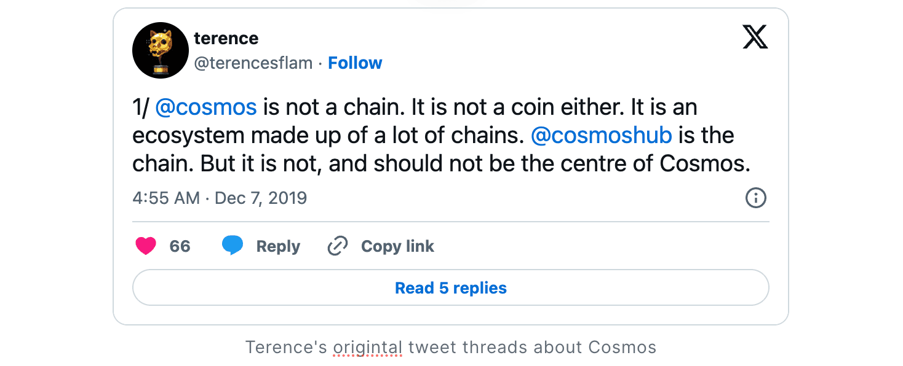
Task: Click the chain link copy icon
Action: click(x=337, y=246)
